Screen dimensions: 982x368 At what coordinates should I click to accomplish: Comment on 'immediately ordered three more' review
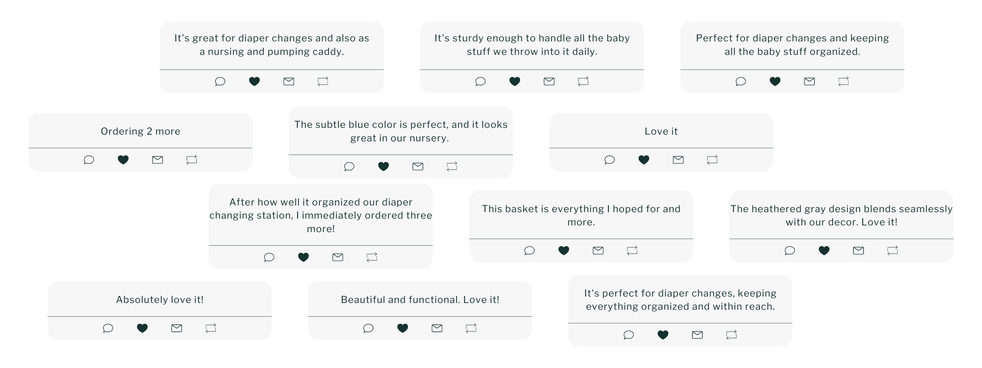tap(269, 257)
